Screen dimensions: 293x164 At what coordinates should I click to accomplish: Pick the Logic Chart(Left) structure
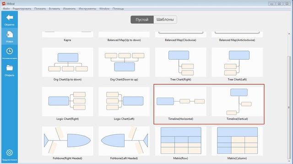[124, 102]
